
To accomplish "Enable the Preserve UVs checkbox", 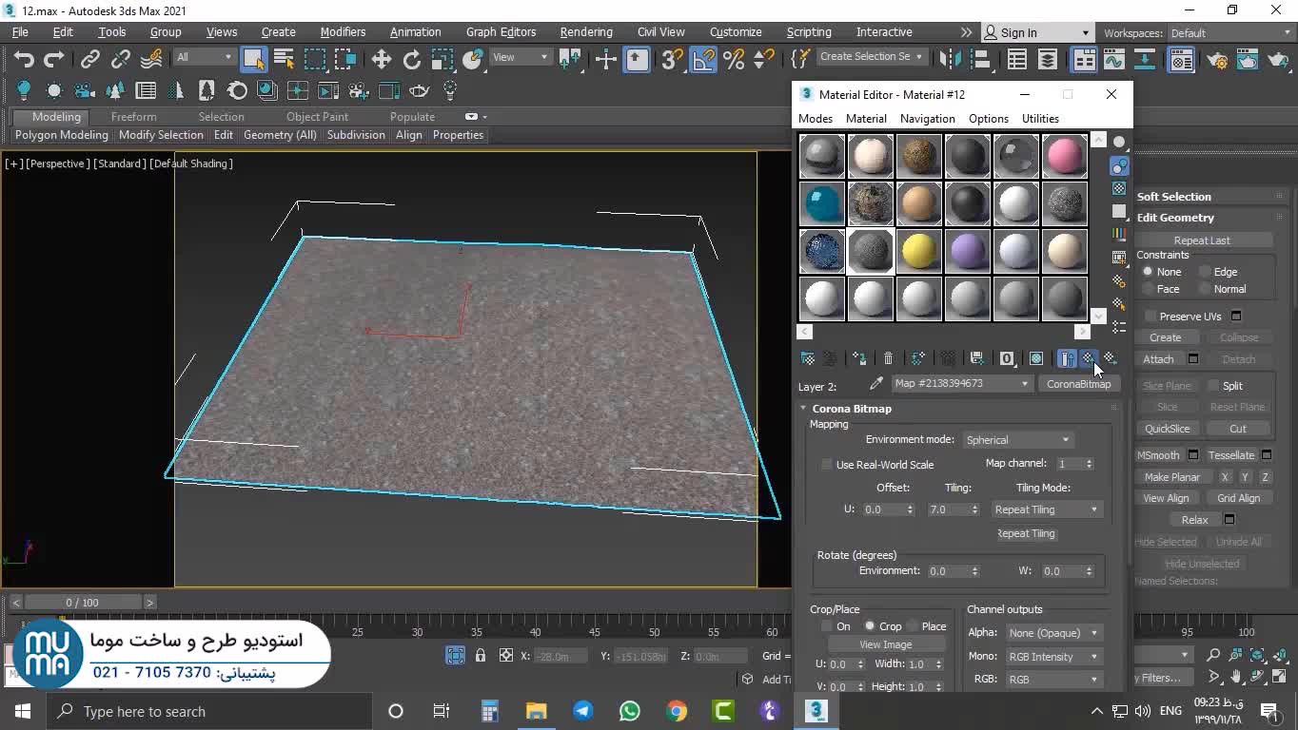I will pos(1150,317).
